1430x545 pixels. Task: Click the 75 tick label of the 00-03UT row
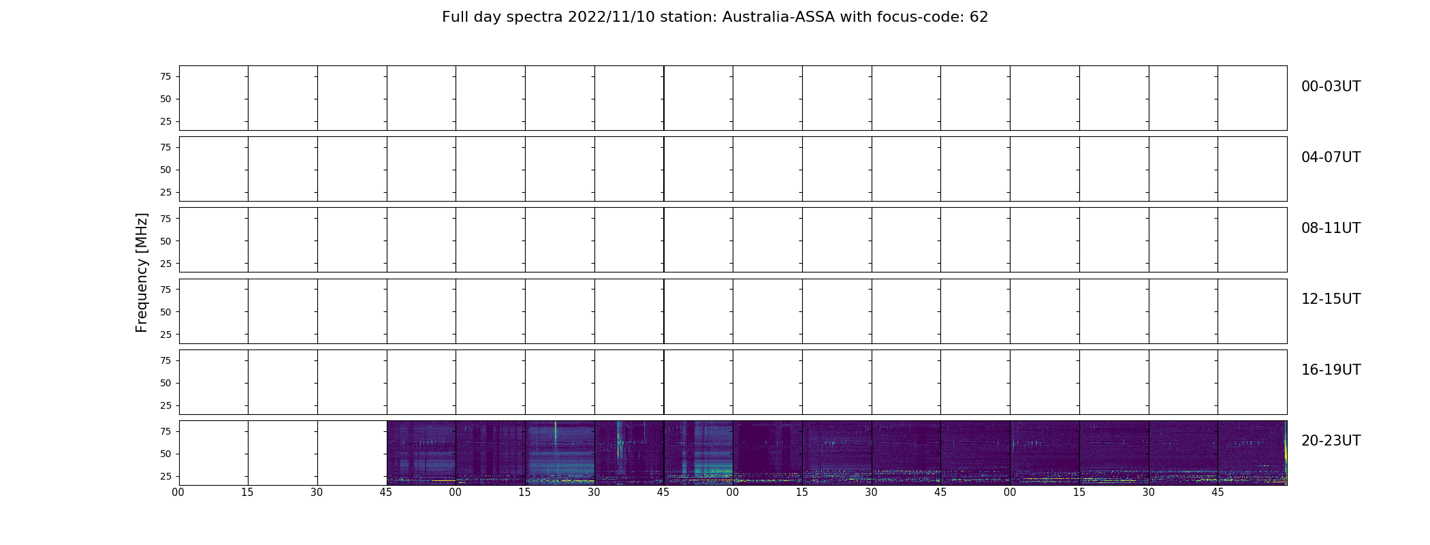click(x=165, y=76)
